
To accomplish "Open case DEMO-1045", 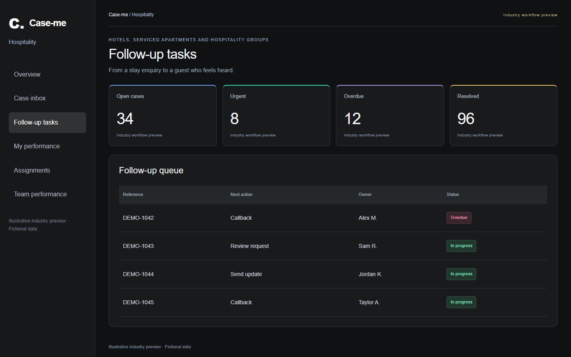I will coord(138,303).
